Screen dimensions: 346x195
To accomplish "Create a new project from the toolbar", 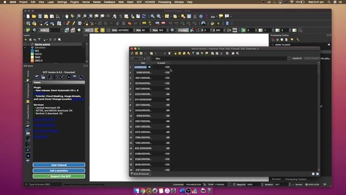I will tap(28, 16).
